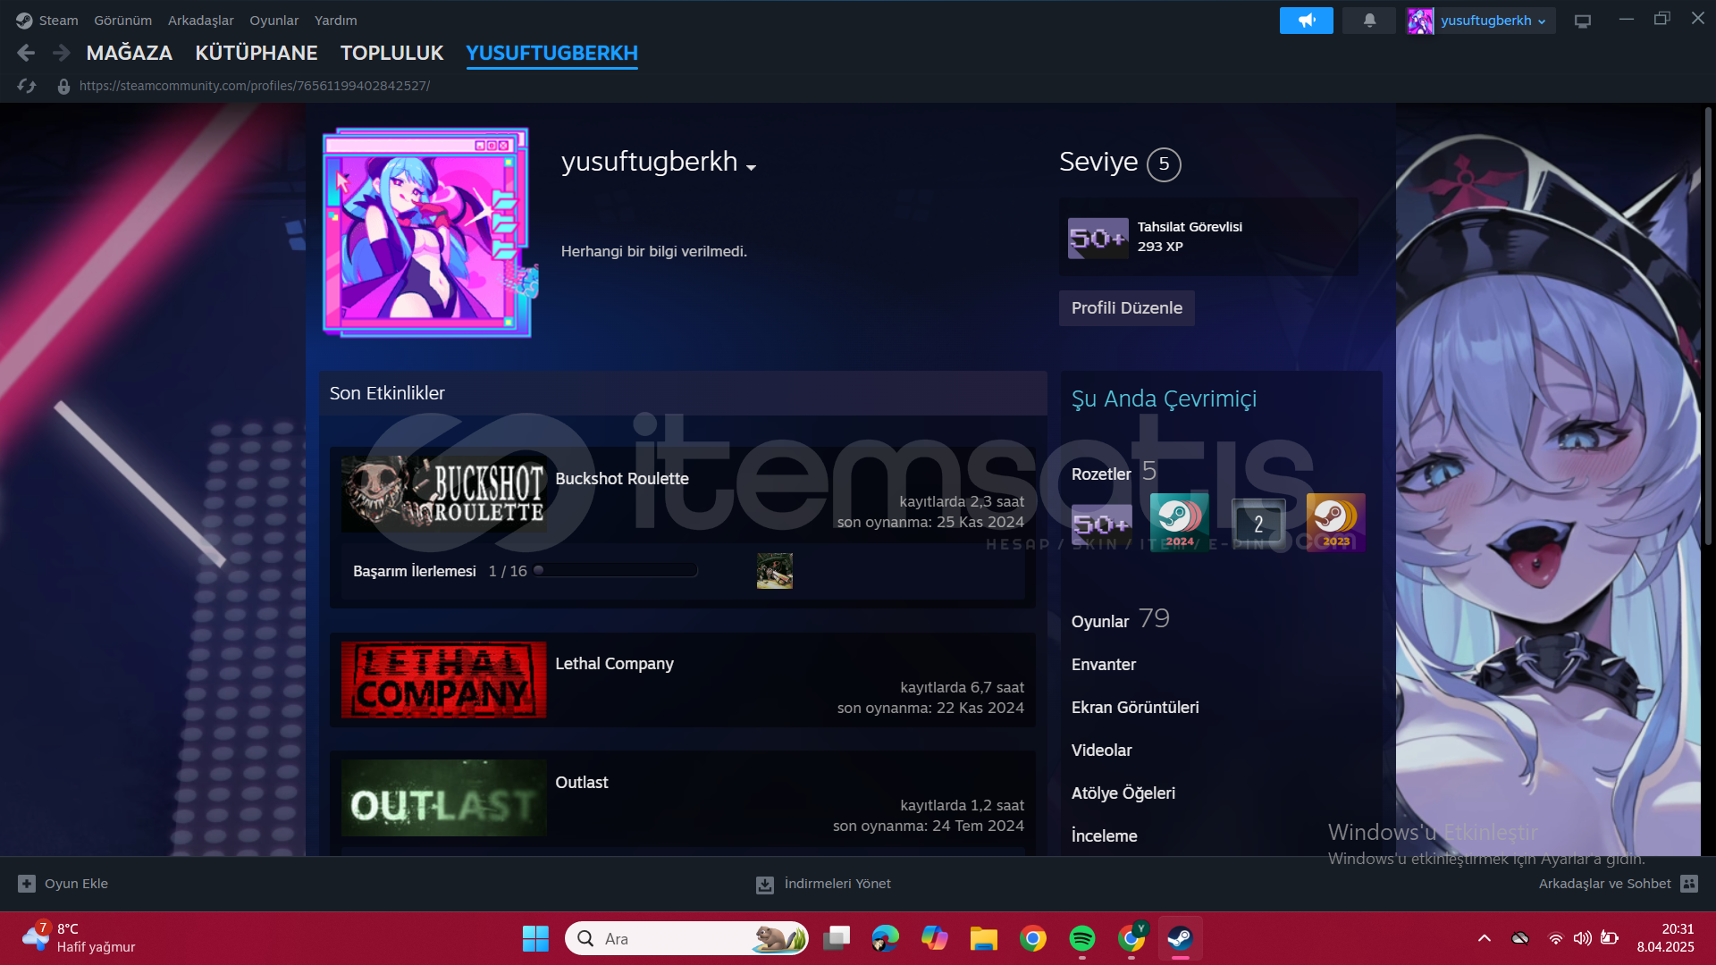Open the Buckshot Roulette game title link

pyautogui.click(x=621, y=479)
